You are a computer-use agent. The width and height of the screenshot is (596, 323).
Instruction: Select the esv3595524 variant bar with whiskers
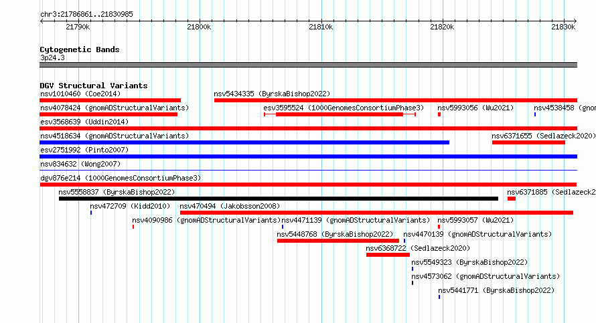click(x=340, y=114)
